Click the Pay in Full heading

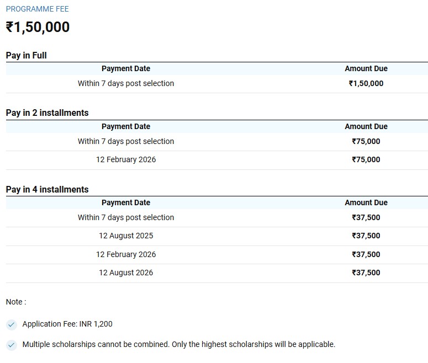click(26, 55)
